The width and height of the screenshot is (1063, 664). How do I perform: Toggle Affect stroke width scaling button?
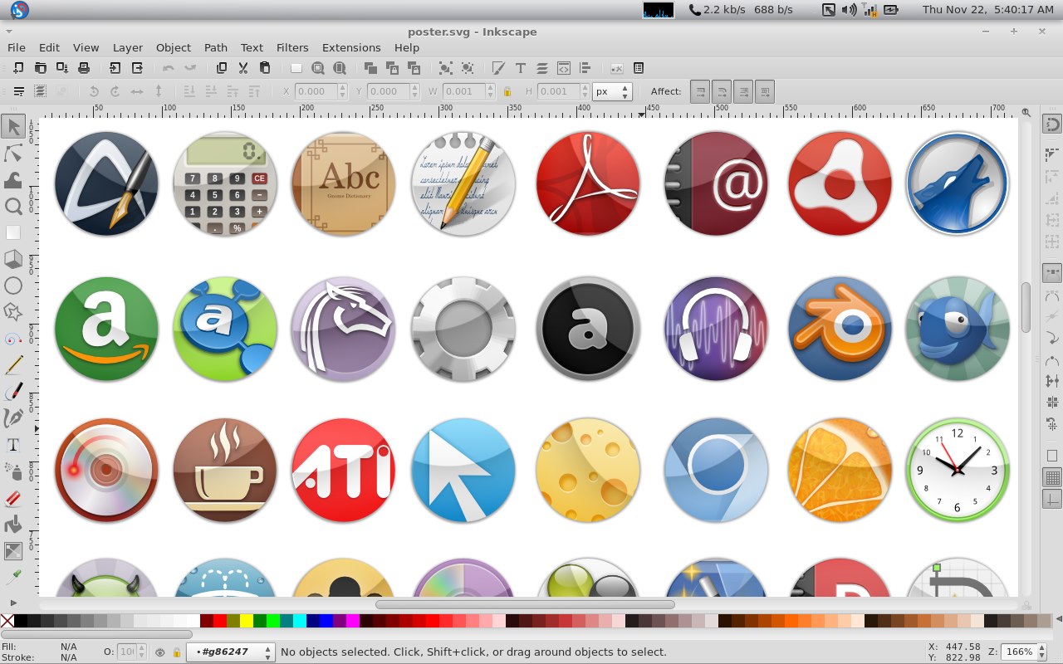701,91
